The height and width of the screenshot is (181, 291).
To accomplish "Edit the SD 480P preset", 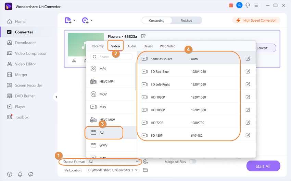I will [248, 135].
